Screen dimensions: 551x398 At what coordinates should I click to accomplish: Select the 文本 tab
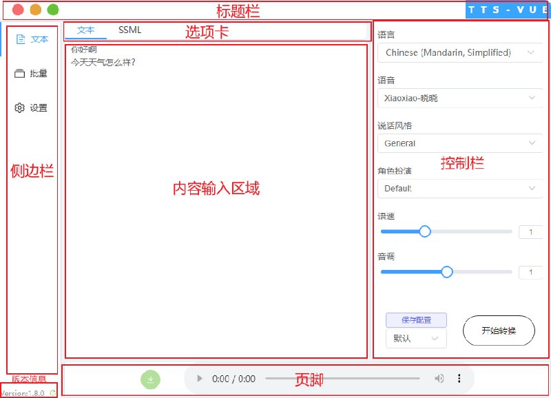86,30
